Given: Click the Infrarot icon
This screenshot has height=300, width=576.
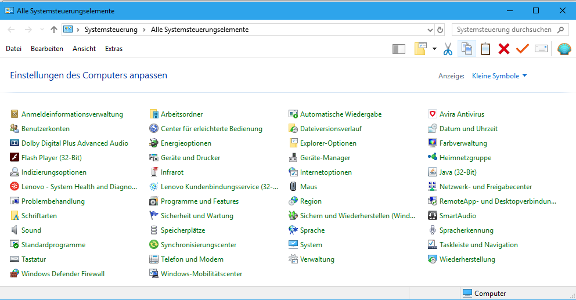Looking at the screenshot, I should 153,172.
